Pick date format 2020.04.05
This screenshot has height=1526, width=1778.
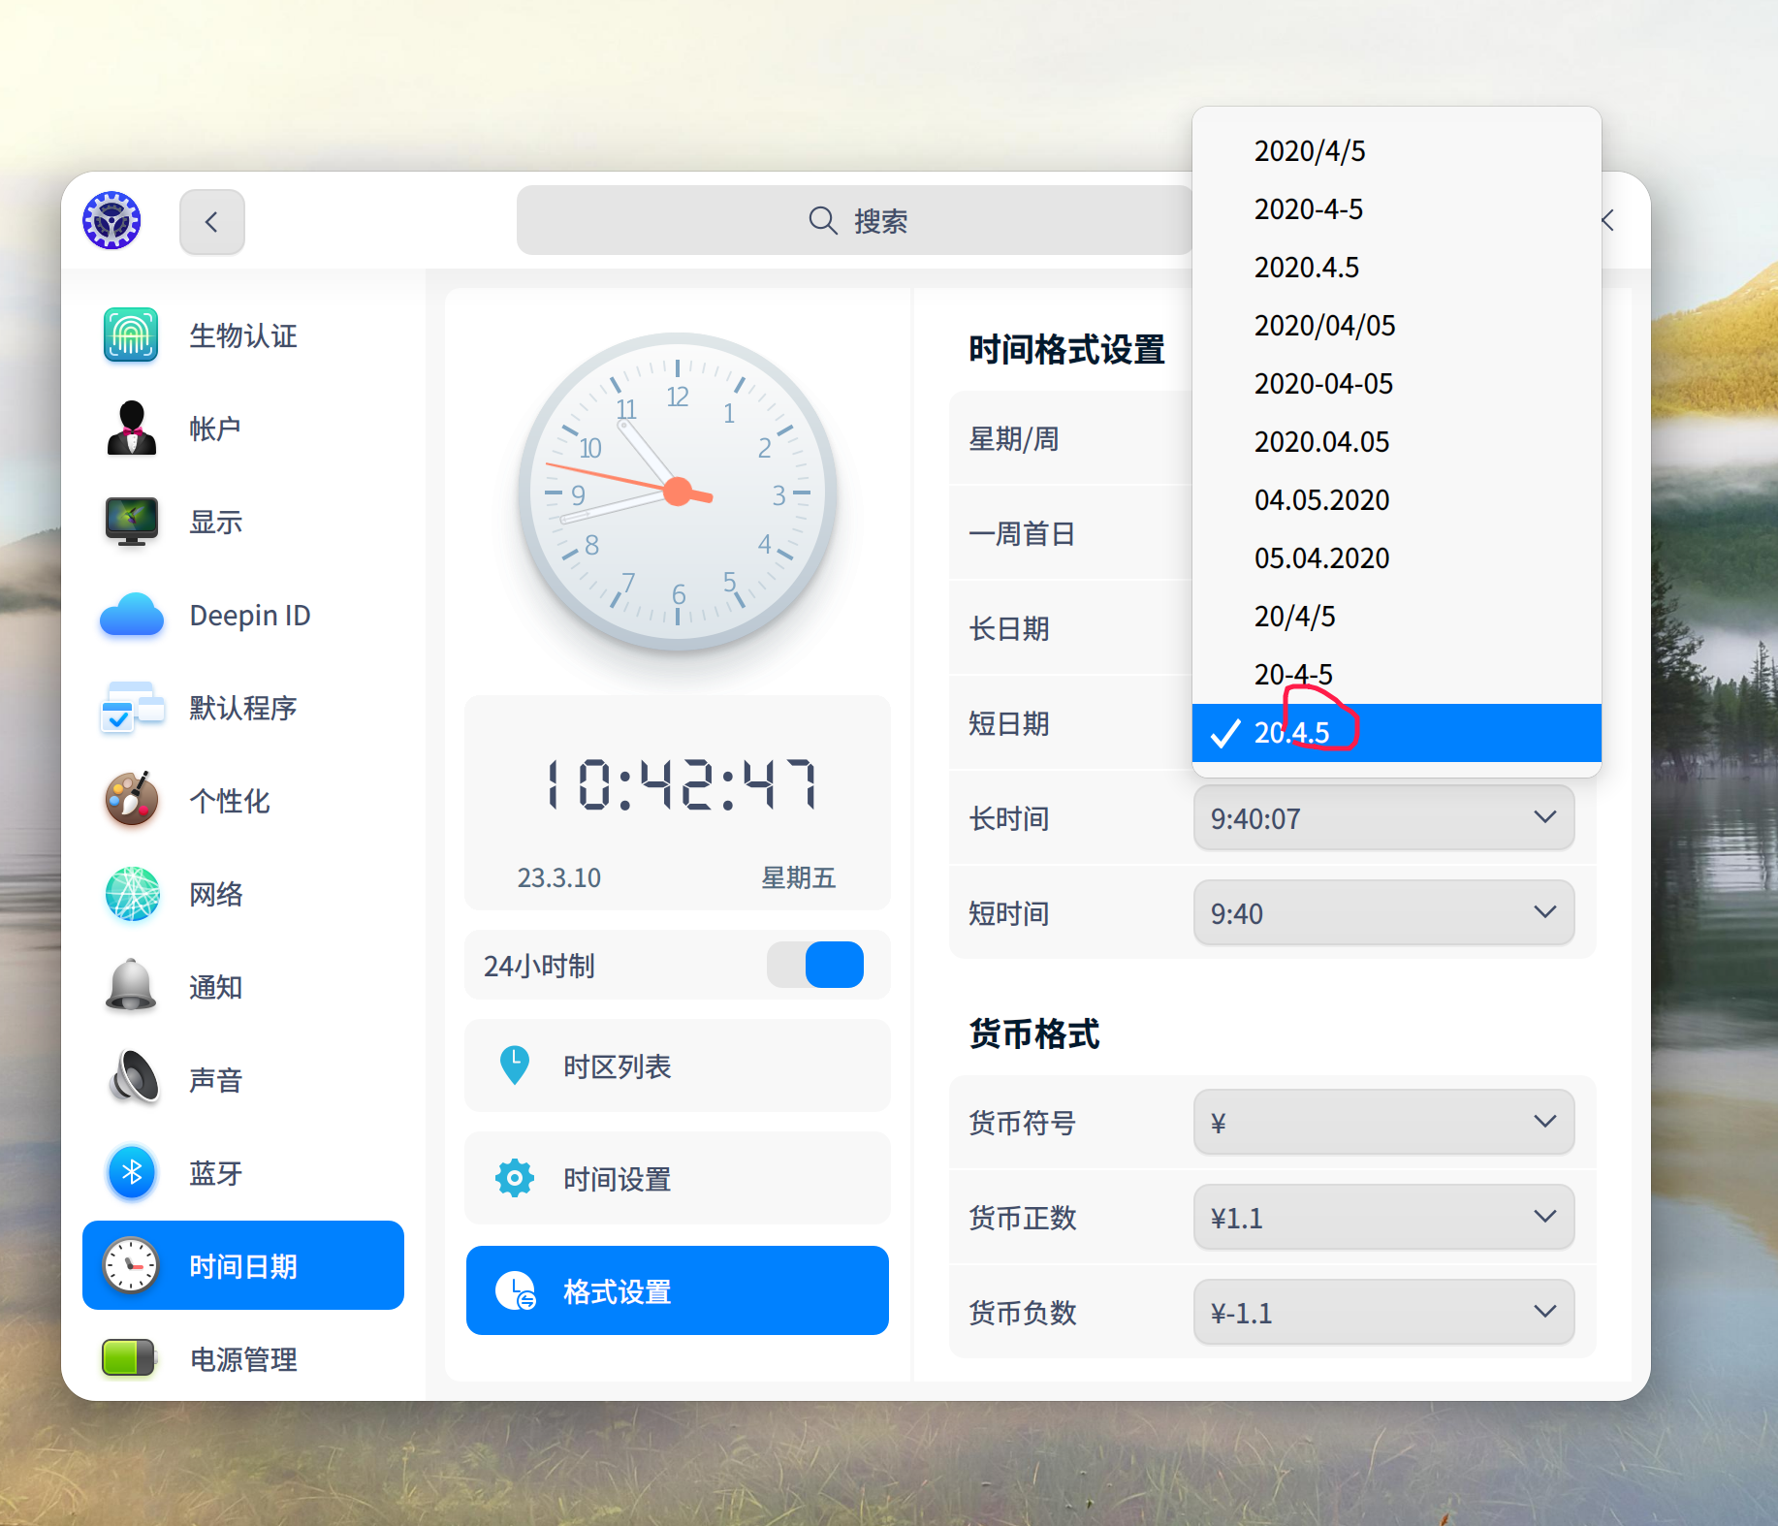pos(1396,442)
